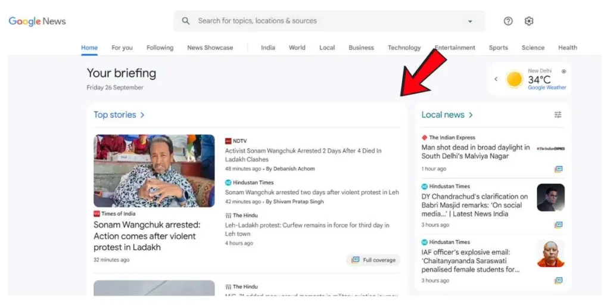Open the Google Weather link
This screenshot has height=305, width=610.
point(547,88)
